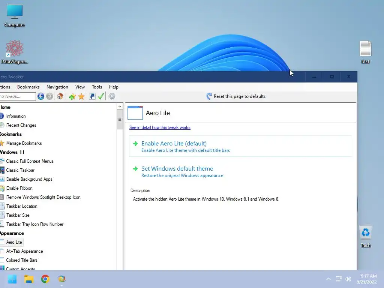The image size is (384, 288).
Task: Open the Tools menu
Action: tap(97, 87)
